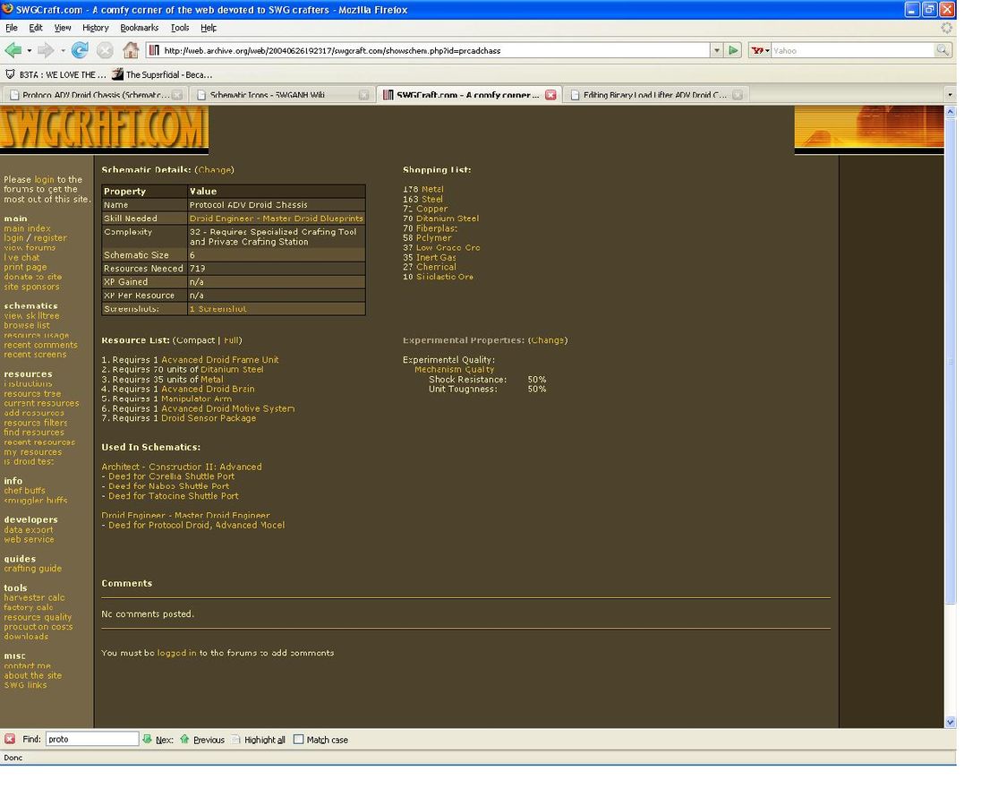Click into the Find text field
Viewport: 1007px width, 806px height.
click(91, 739)
